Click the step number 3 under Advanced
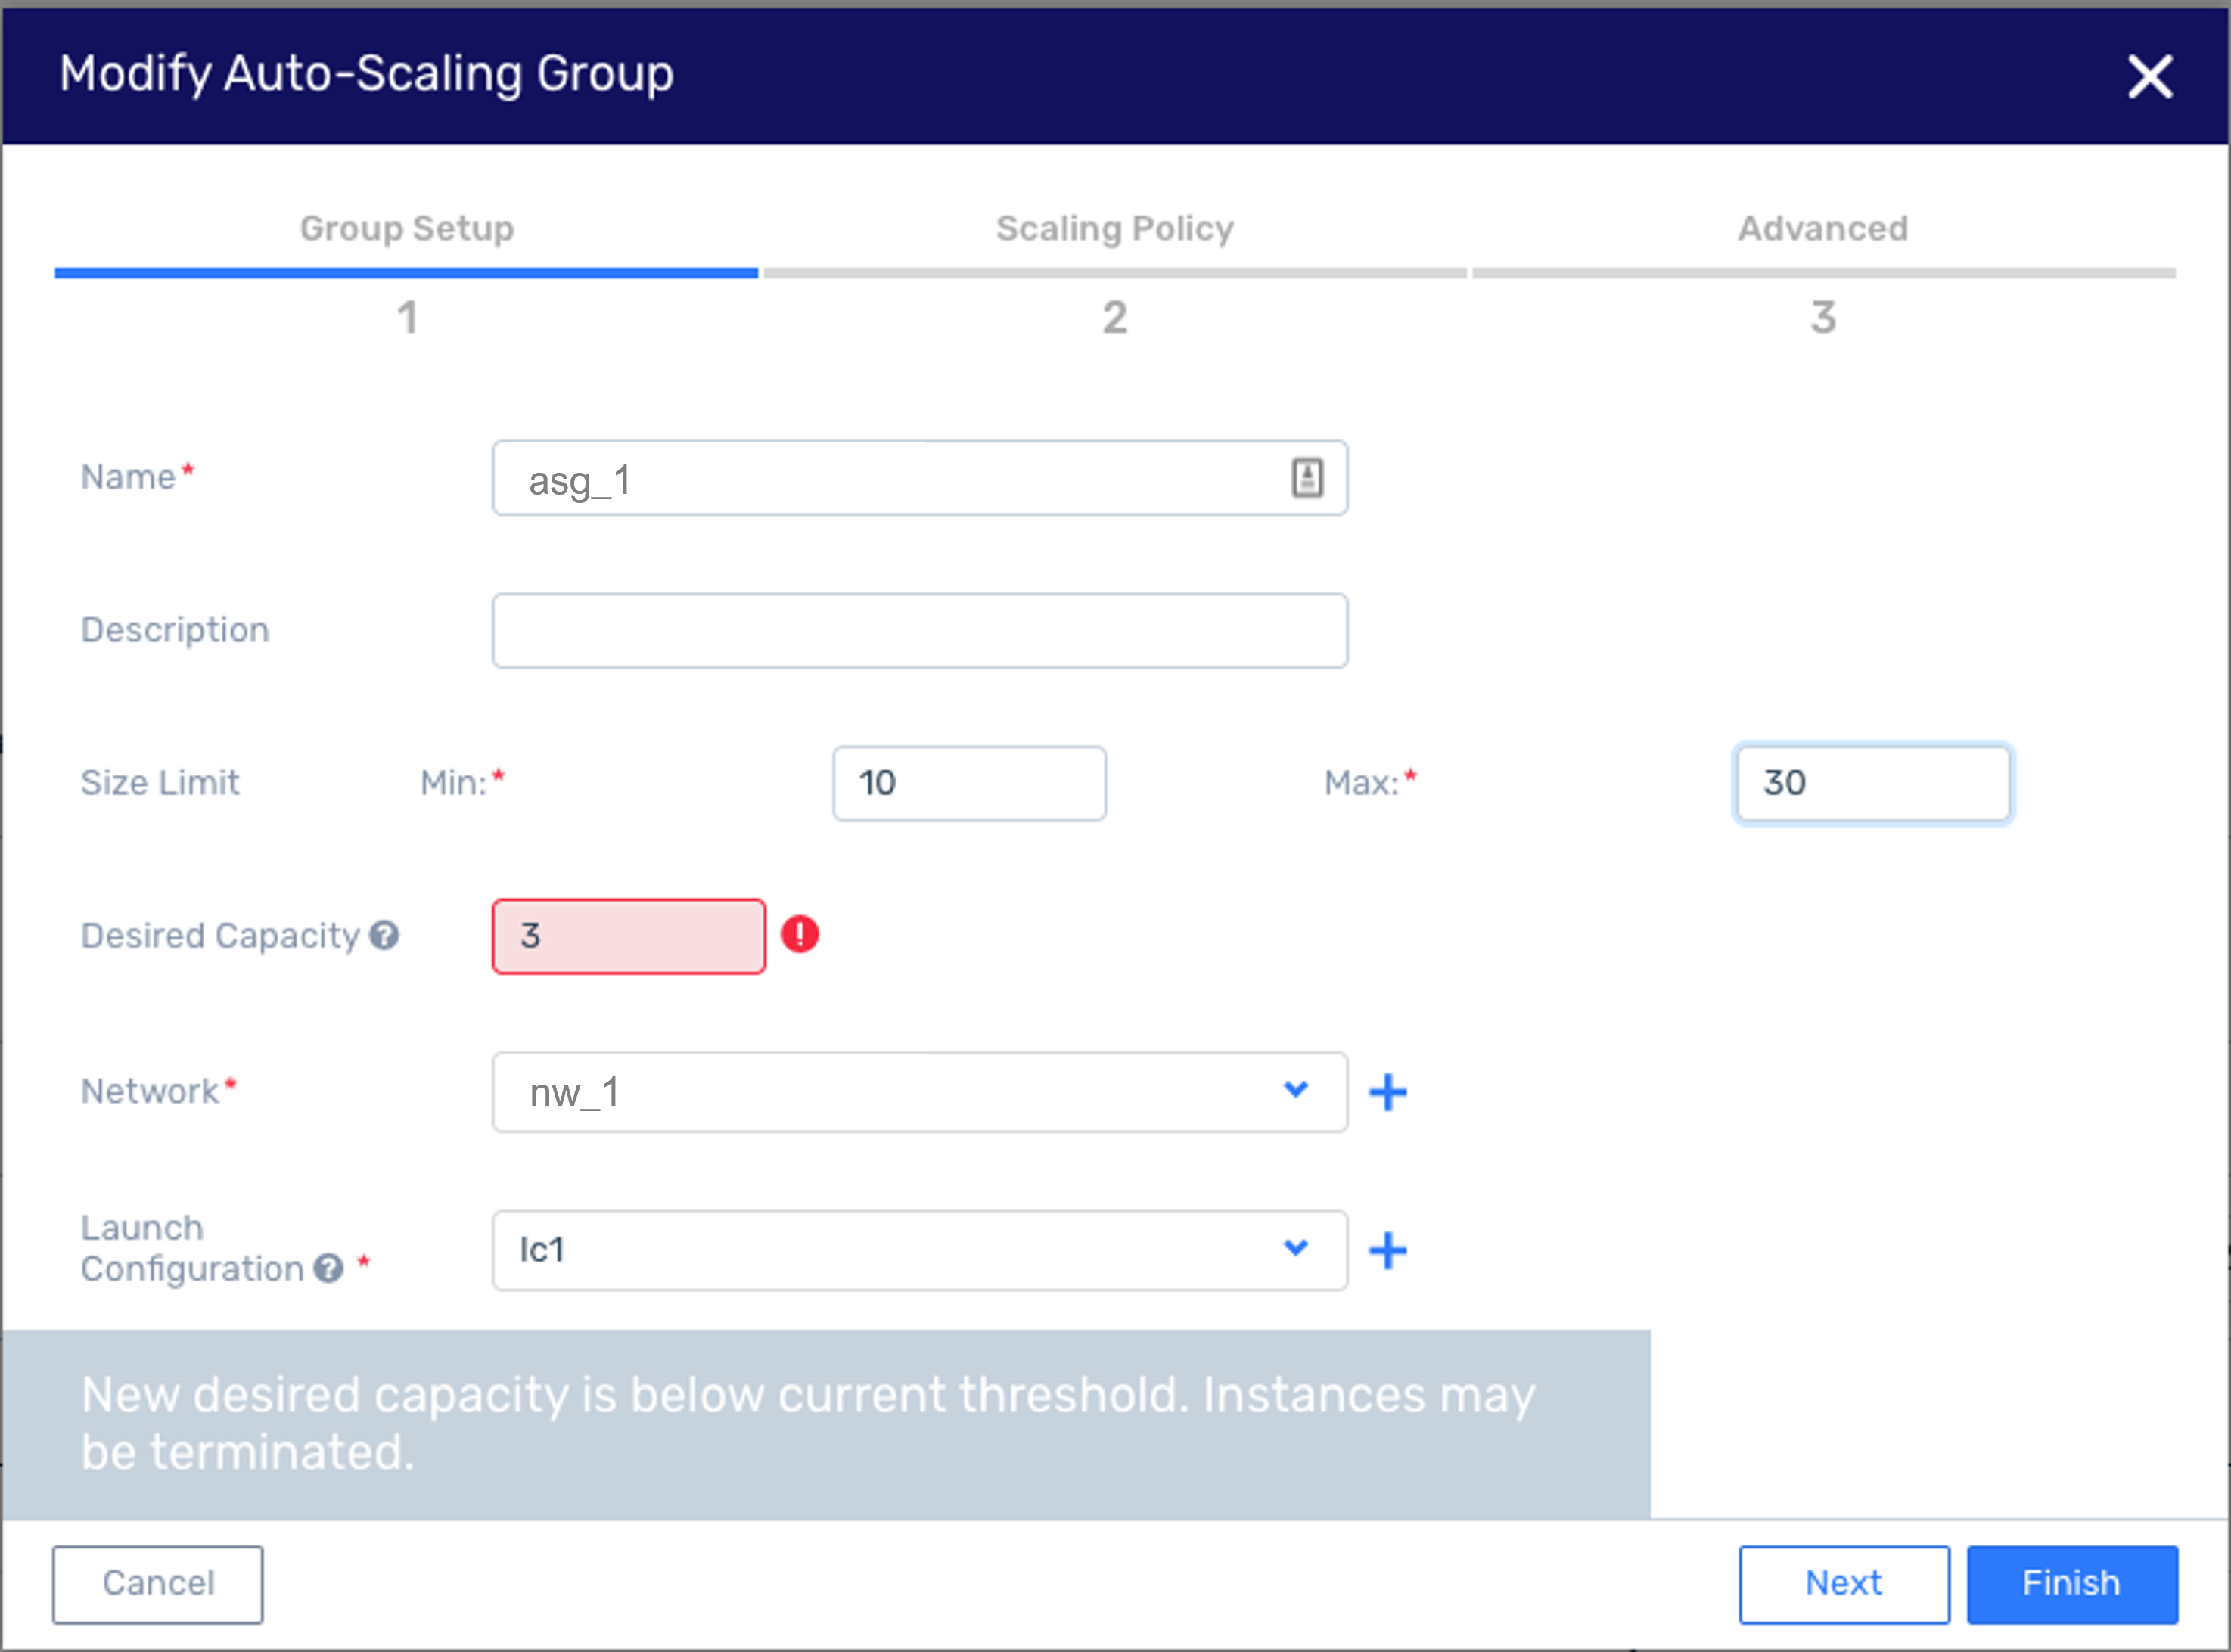This screenshot has width=2231, height=1652. [1823, 318]
